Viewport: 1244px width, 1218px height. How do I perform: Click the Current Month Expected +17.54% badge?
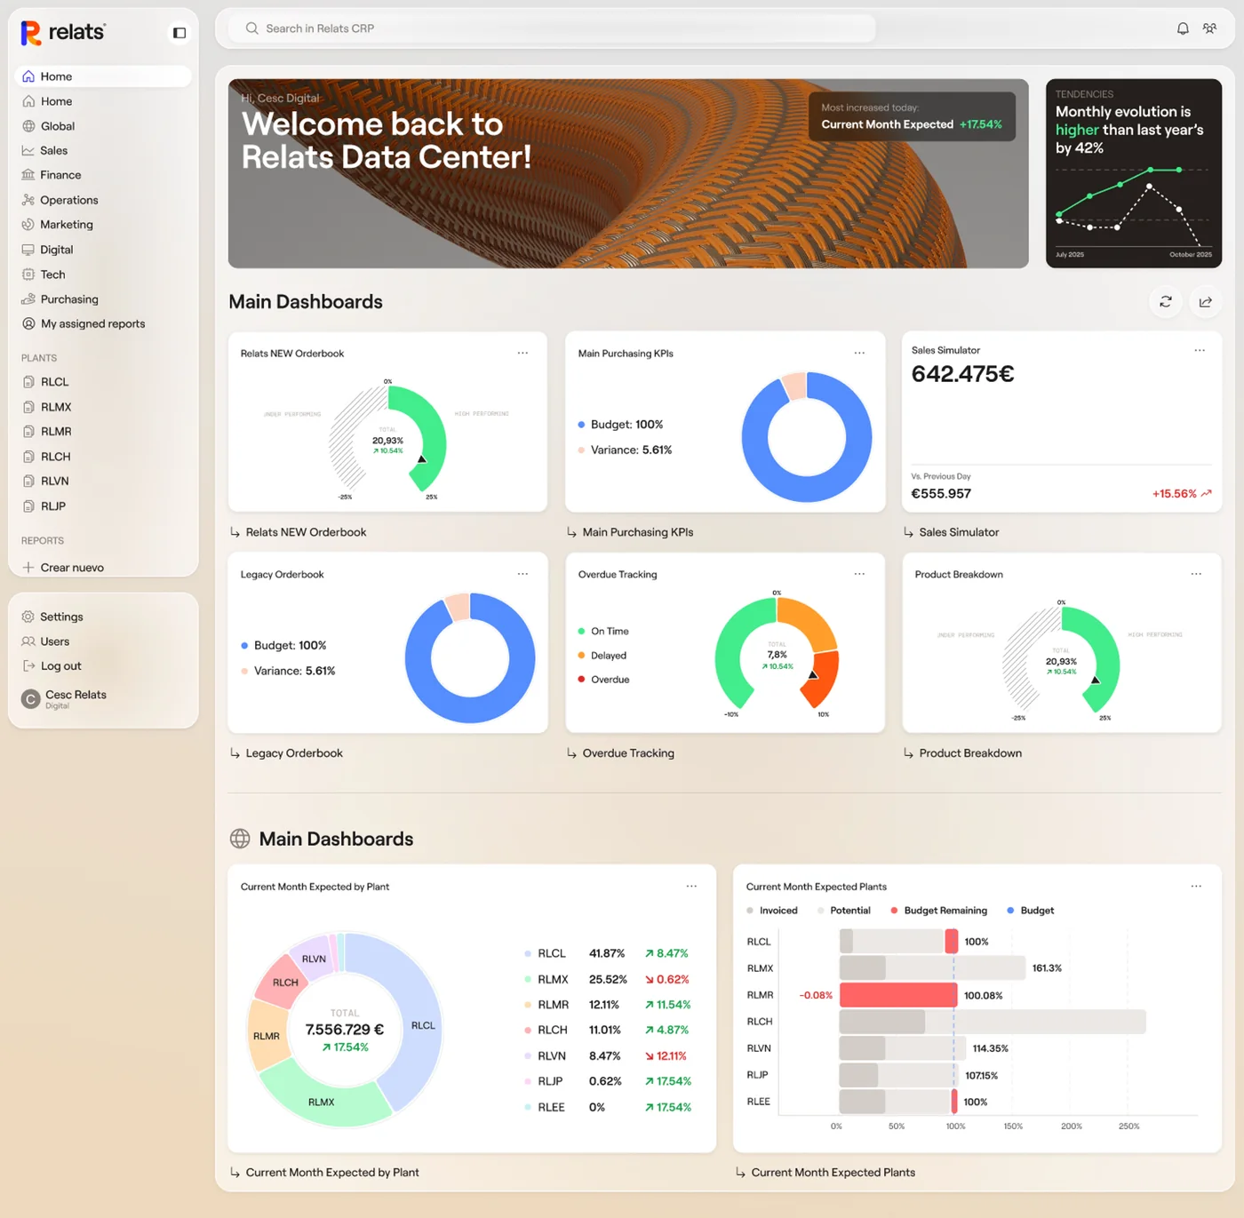point(912,116)
